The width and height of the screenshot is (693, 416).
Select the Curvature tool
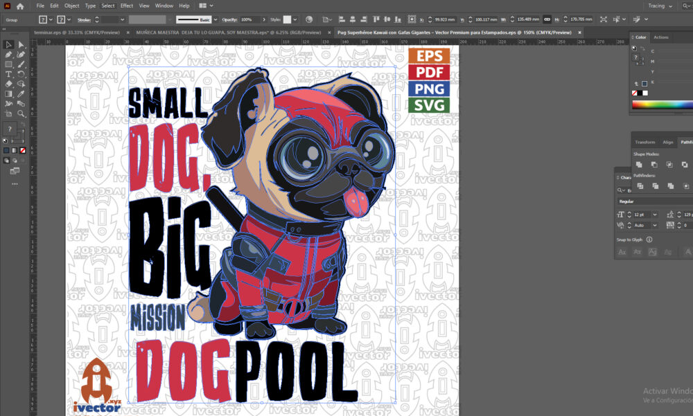tap(21, 54)
